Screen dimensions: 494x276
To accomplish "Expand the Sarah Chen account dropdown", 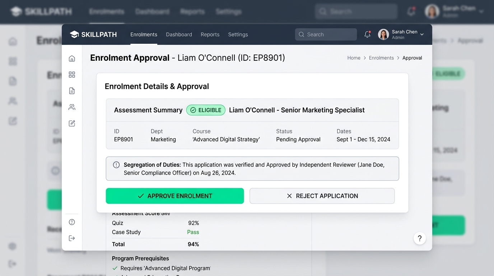I will click(422, 34).
